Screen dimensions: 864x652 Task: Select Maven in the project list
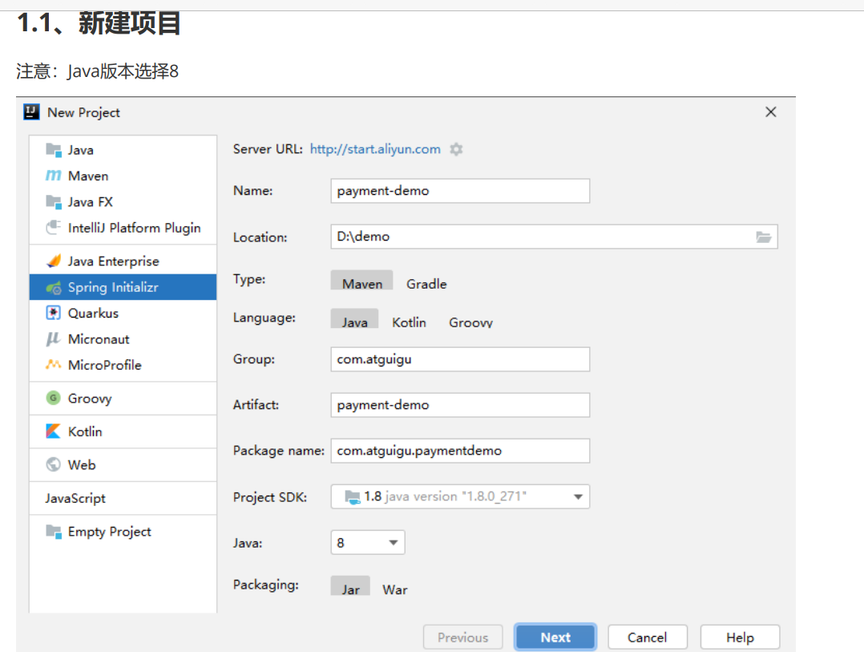123,176
